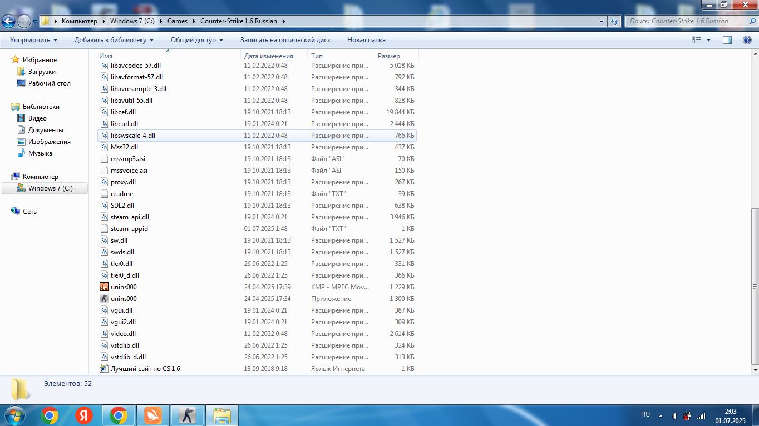The image size is (759, 426).
Task: Click the Компьютер icon in sidebar
Action: click(x=16, y=177)
